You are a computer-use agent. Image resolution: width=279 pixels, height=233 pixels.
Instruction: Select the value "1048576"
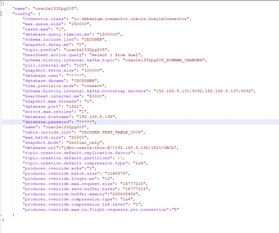click(x=116, y=174)
